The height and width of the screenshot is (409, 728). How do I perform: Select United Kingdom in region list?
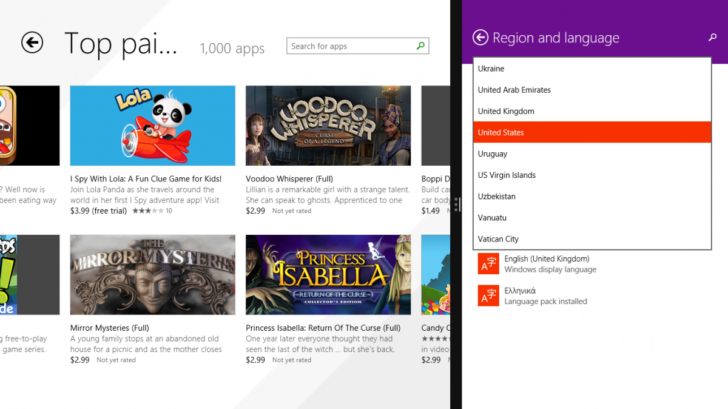(592, 111)
